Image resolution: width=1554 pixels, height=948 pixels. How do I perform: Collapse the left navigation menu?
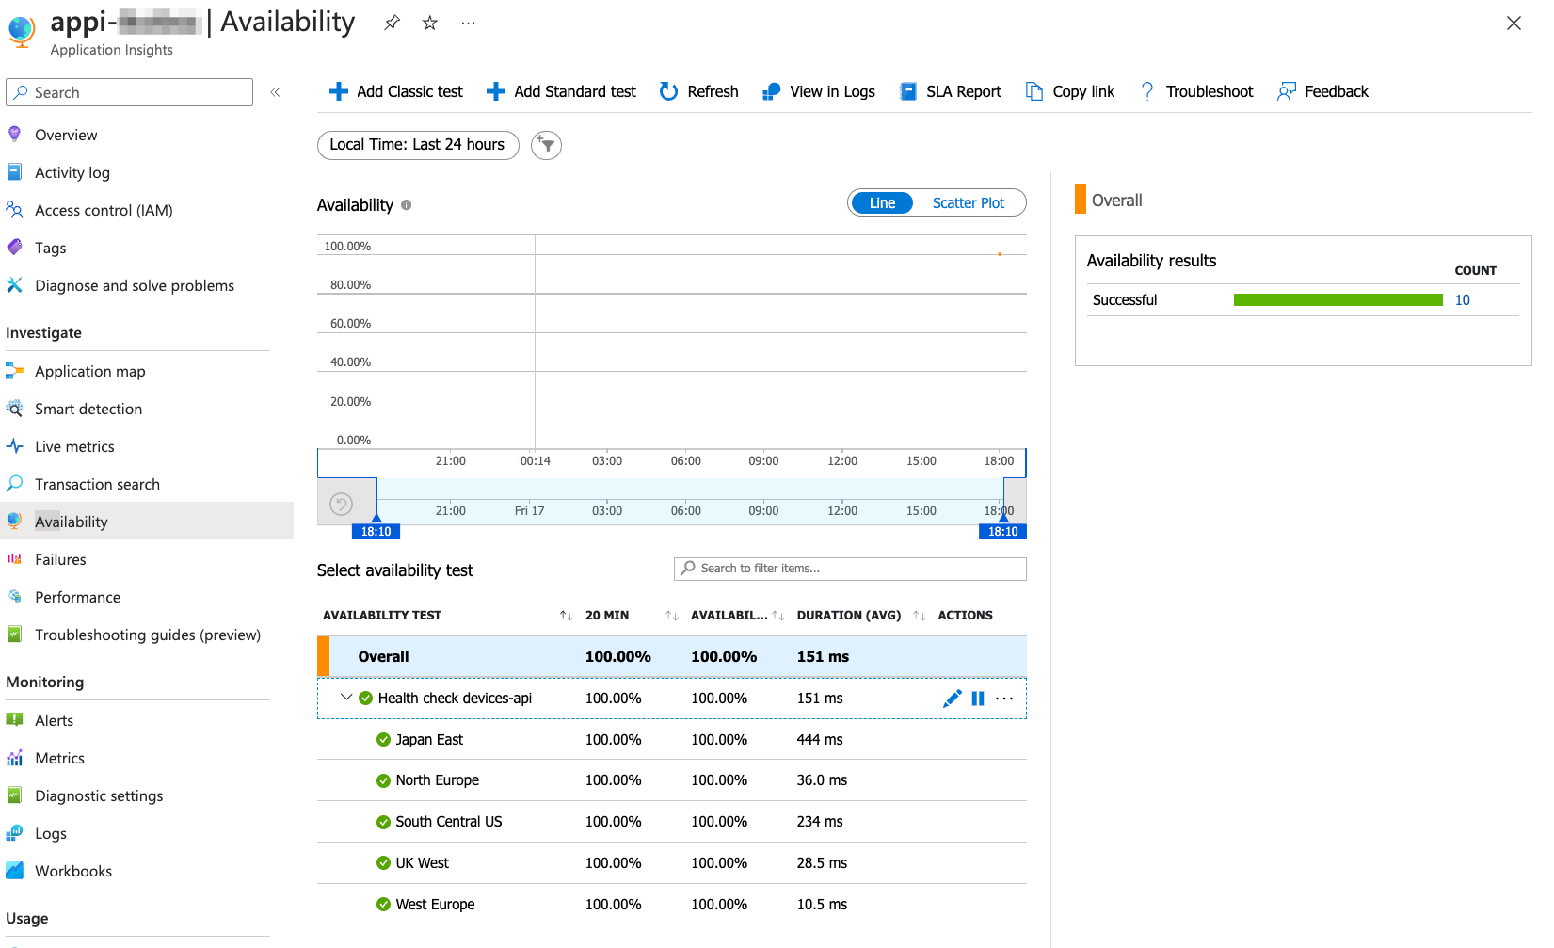coord(275,92)
